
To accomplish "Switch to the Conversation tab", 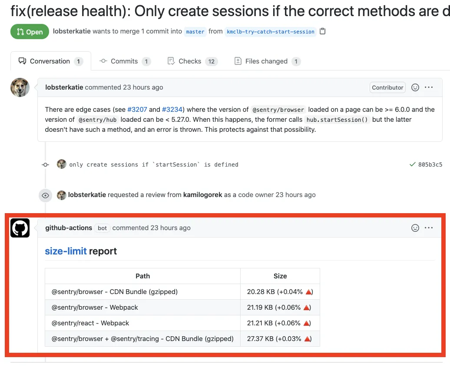I will pyautogui.click(x=50, y=61).
